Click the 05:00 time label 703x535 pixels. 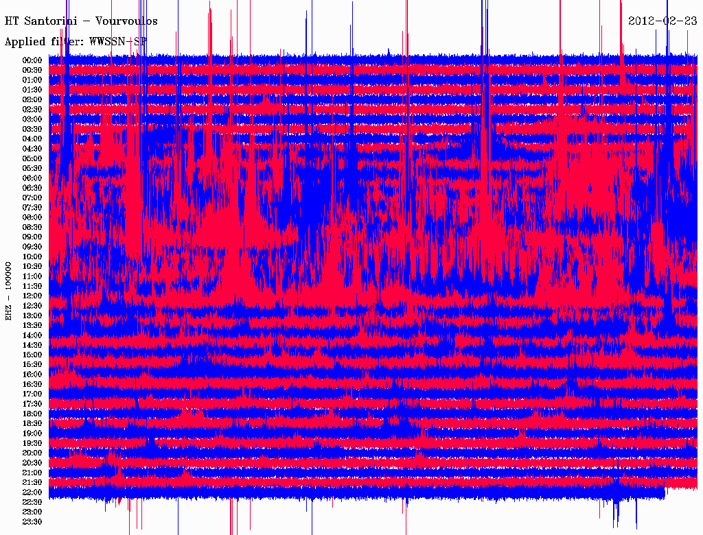[32, 158]
